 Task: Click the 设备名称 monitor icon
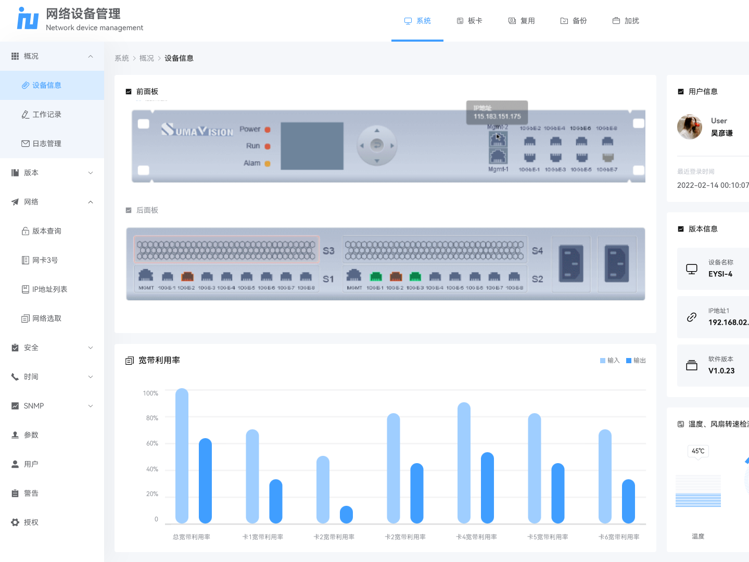tap(692, 269)
